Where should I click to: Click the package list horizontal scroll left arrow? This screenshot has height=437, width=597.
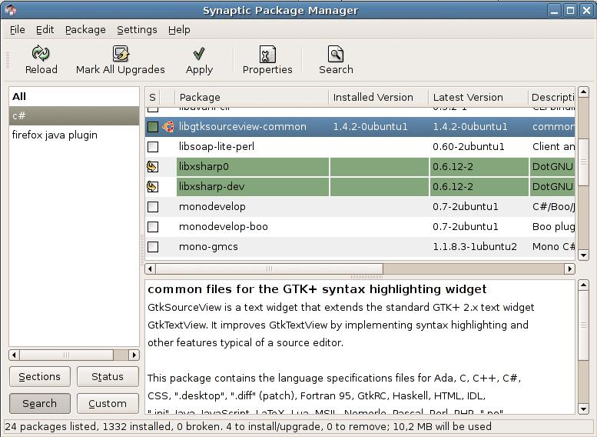point(150,269)
